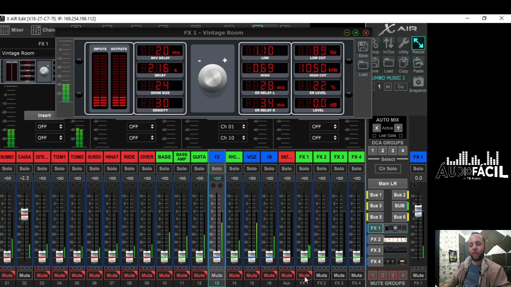The image size is (511, 287).
Task: Click the Paste clipboard icon
Action: pos(418,63)
